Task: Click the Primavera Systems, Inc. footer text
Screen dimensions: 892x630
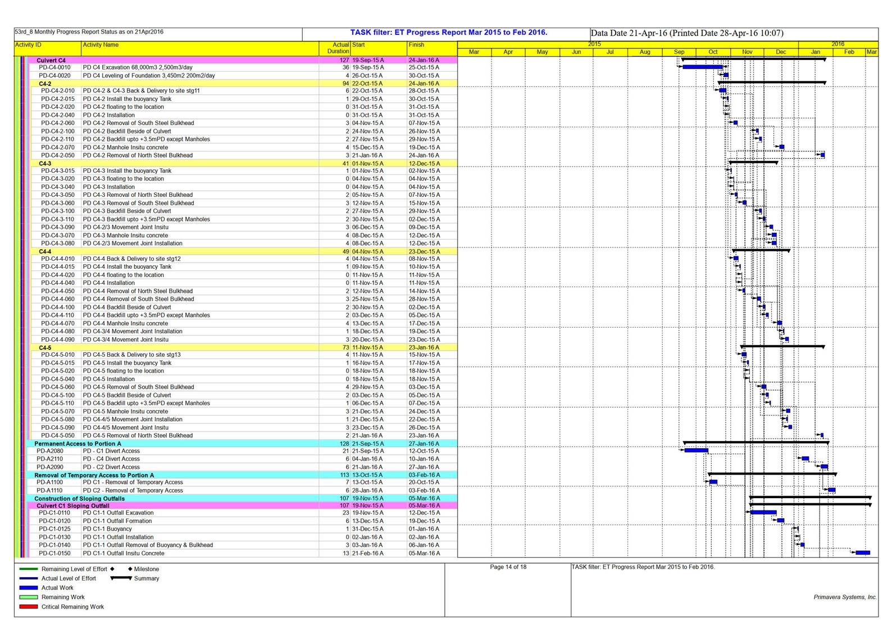Action: pos(845,597)
